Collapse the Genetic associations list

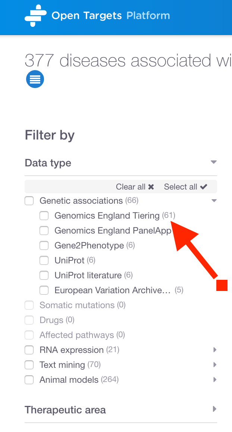(214, 200)
